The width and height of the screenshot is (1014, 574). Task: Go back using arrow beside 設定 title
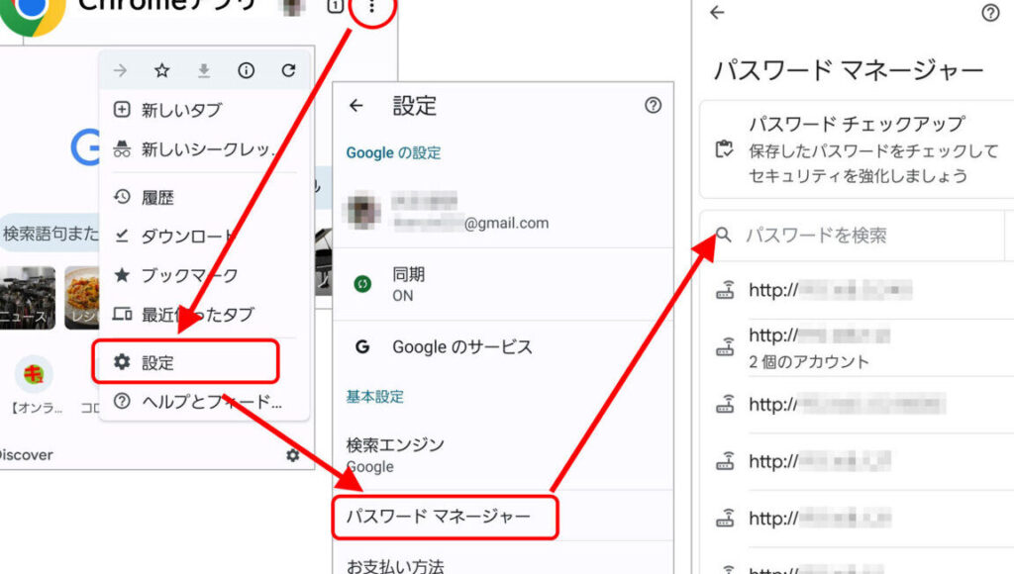tap(356, 106)
